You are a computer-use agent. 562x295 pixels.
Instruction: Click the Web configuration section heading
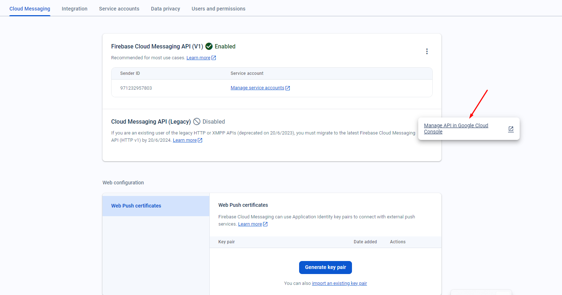tap(123, 183)
